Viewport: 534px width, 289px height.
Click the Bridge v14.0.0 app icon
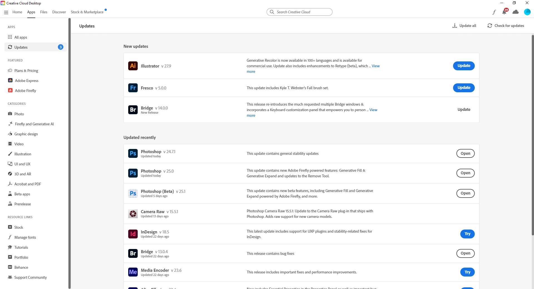[x=133, y=110]
